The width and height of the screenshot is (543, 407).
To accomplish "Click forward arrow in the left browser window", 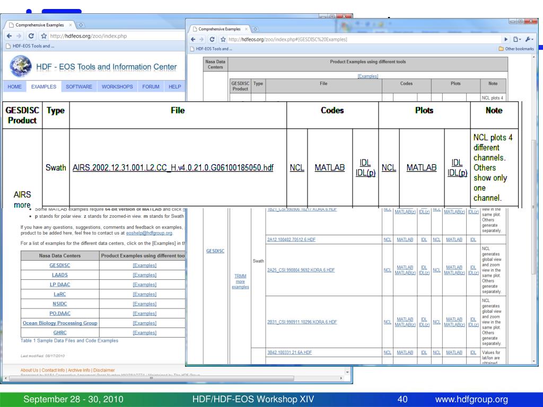I will pyautogui.click(x=19, y=36).
